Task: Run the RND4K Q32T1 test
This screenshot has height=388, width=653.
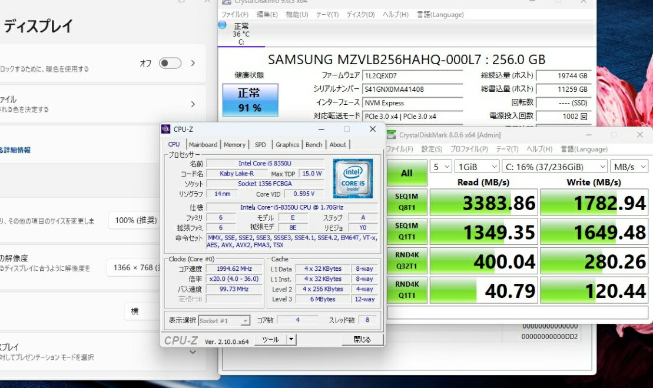Action: pos(407,260)
